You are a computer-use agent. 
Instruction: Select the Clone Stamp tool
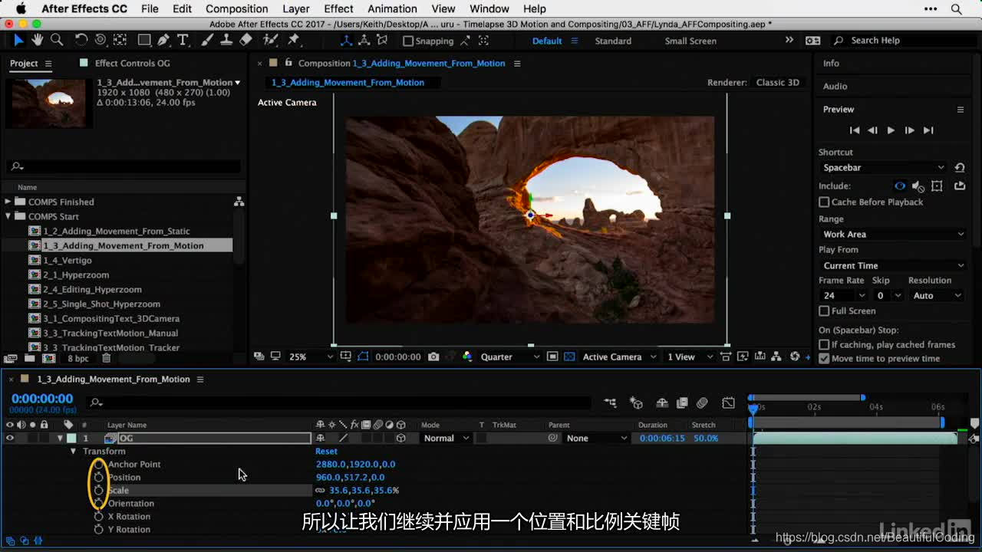pos(226,40)
